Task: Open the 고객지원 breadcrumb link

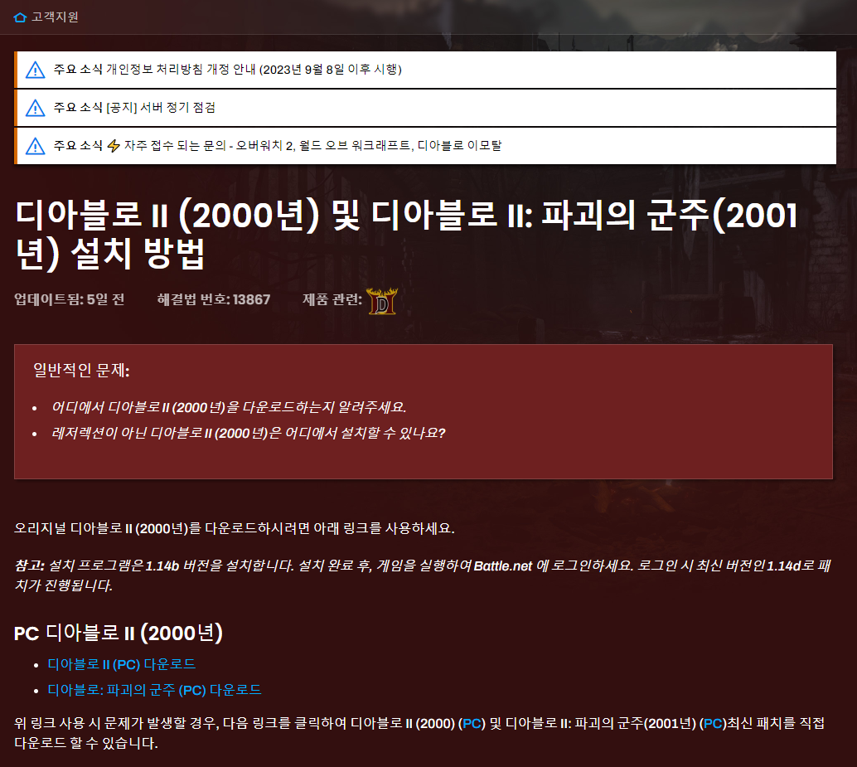Action: coord(55,17)
